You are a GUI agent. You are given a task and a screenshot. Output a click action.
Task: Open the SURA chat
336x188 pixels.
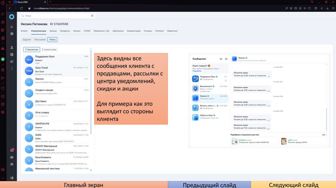[56, 138]
